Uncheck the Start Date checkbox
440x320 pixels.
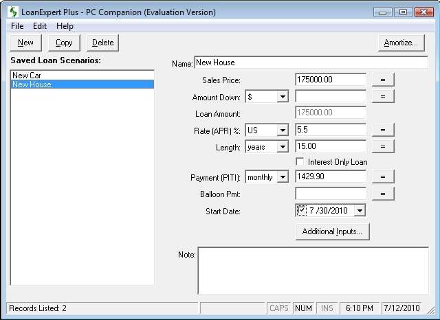pyautogui.click(x=301, y=211)
